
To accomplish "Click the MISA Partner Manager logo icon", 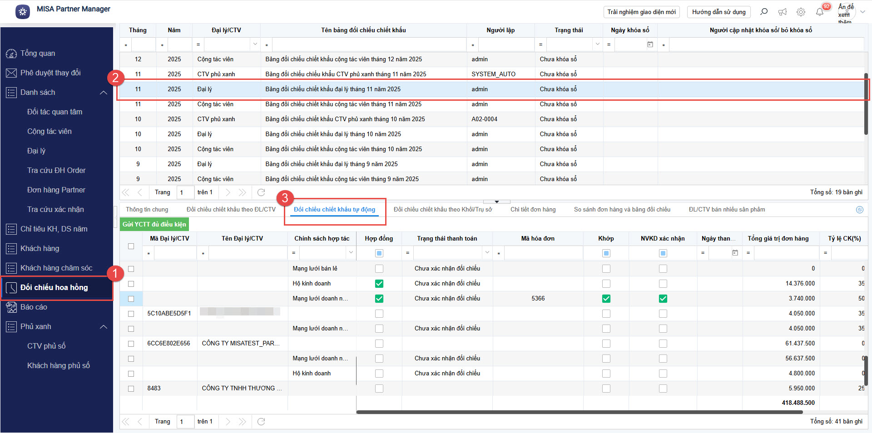I will 23,11.
